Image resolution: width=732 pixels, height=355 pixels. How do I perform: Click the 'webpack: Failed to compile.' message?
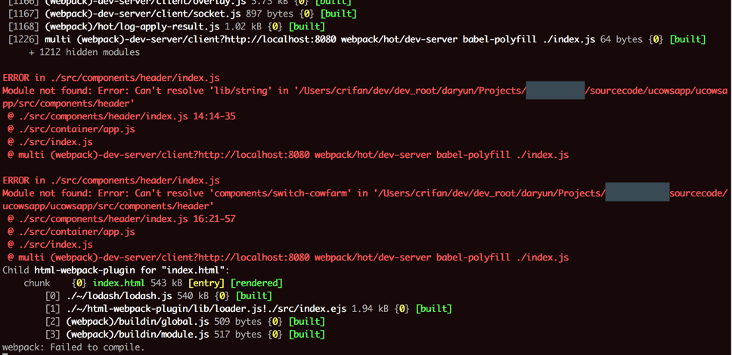click(73, 347)
